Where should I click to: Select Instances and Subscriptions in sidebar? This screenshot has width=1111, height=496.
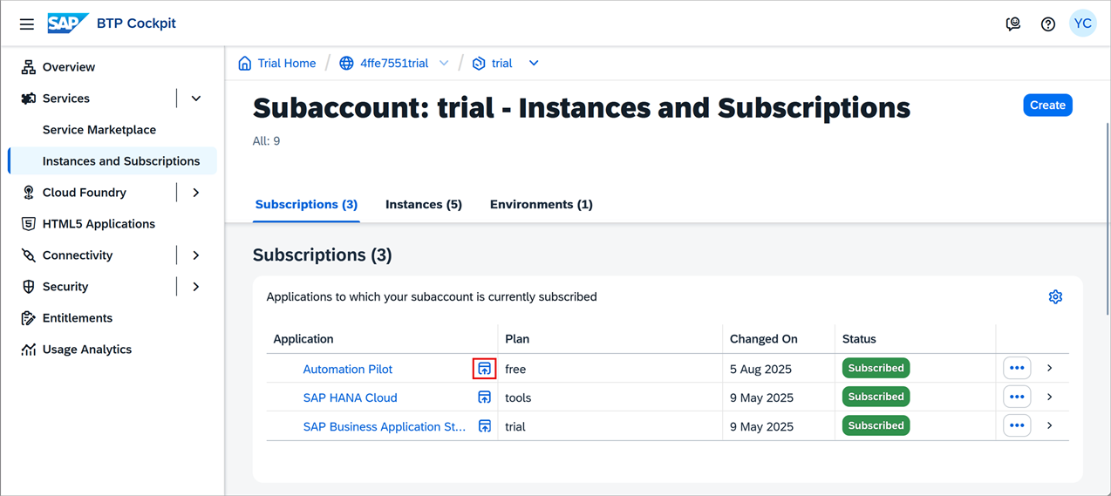click(112, 161)
